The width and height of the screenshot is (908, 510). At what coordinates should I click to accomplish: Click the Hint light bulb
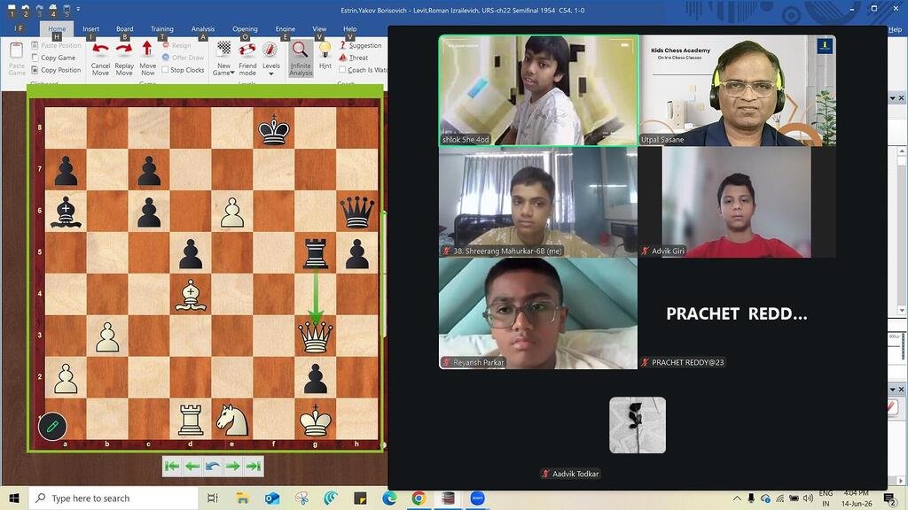pyautogui.click(x=325, y=50)
